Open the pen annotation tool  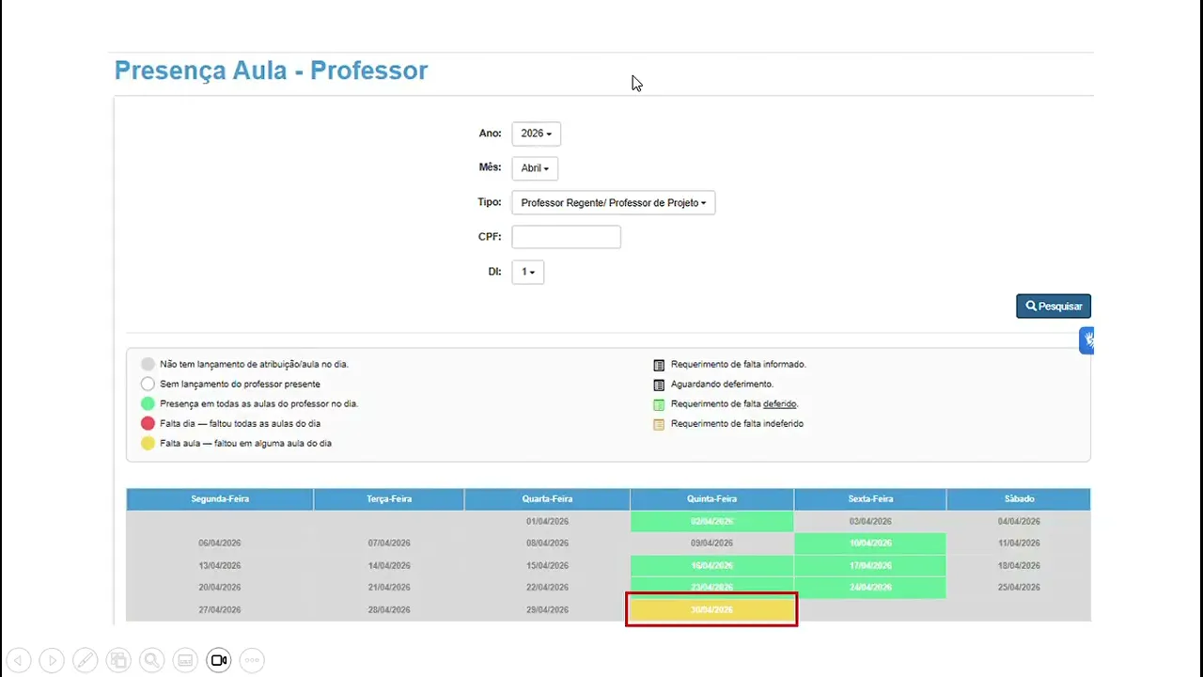coord(86,660)
